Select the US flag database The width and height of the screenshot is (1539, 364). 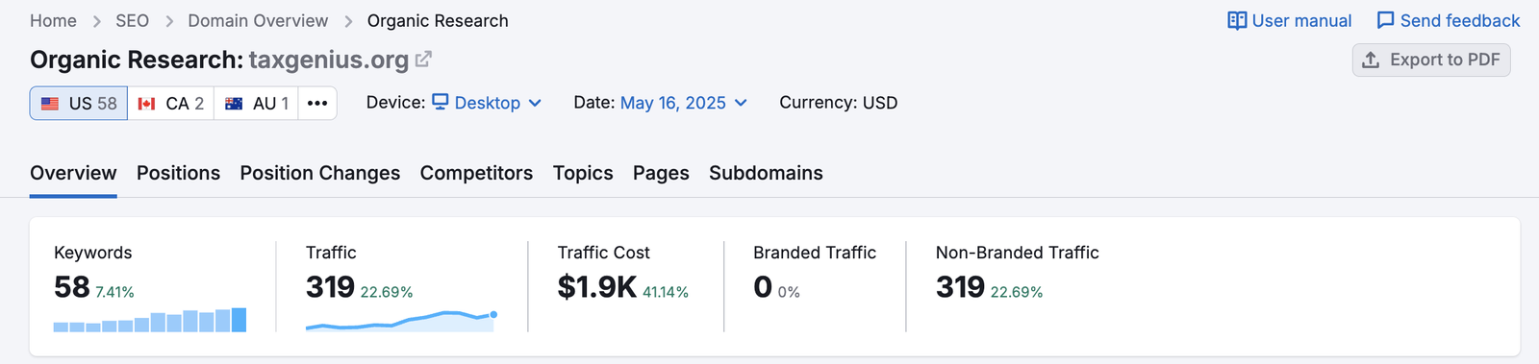coord(79,103)
